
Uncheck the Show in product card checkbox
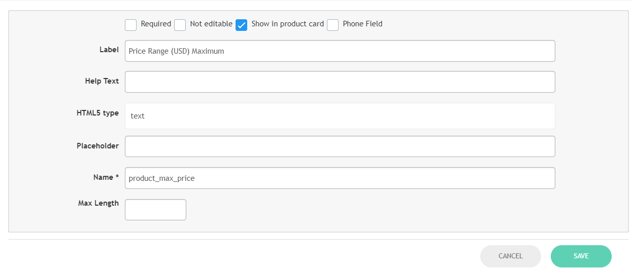tap(242, 25)
